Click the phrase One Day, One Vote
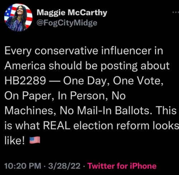The width and height of the screenshot is (179, 175). tap(113, 81)
